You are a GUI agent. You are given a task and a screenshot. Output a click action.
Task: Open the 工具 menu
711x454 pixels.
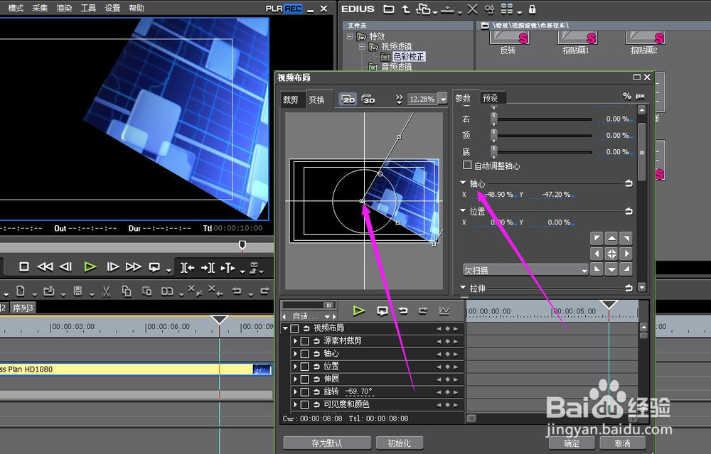coord(88,8)
